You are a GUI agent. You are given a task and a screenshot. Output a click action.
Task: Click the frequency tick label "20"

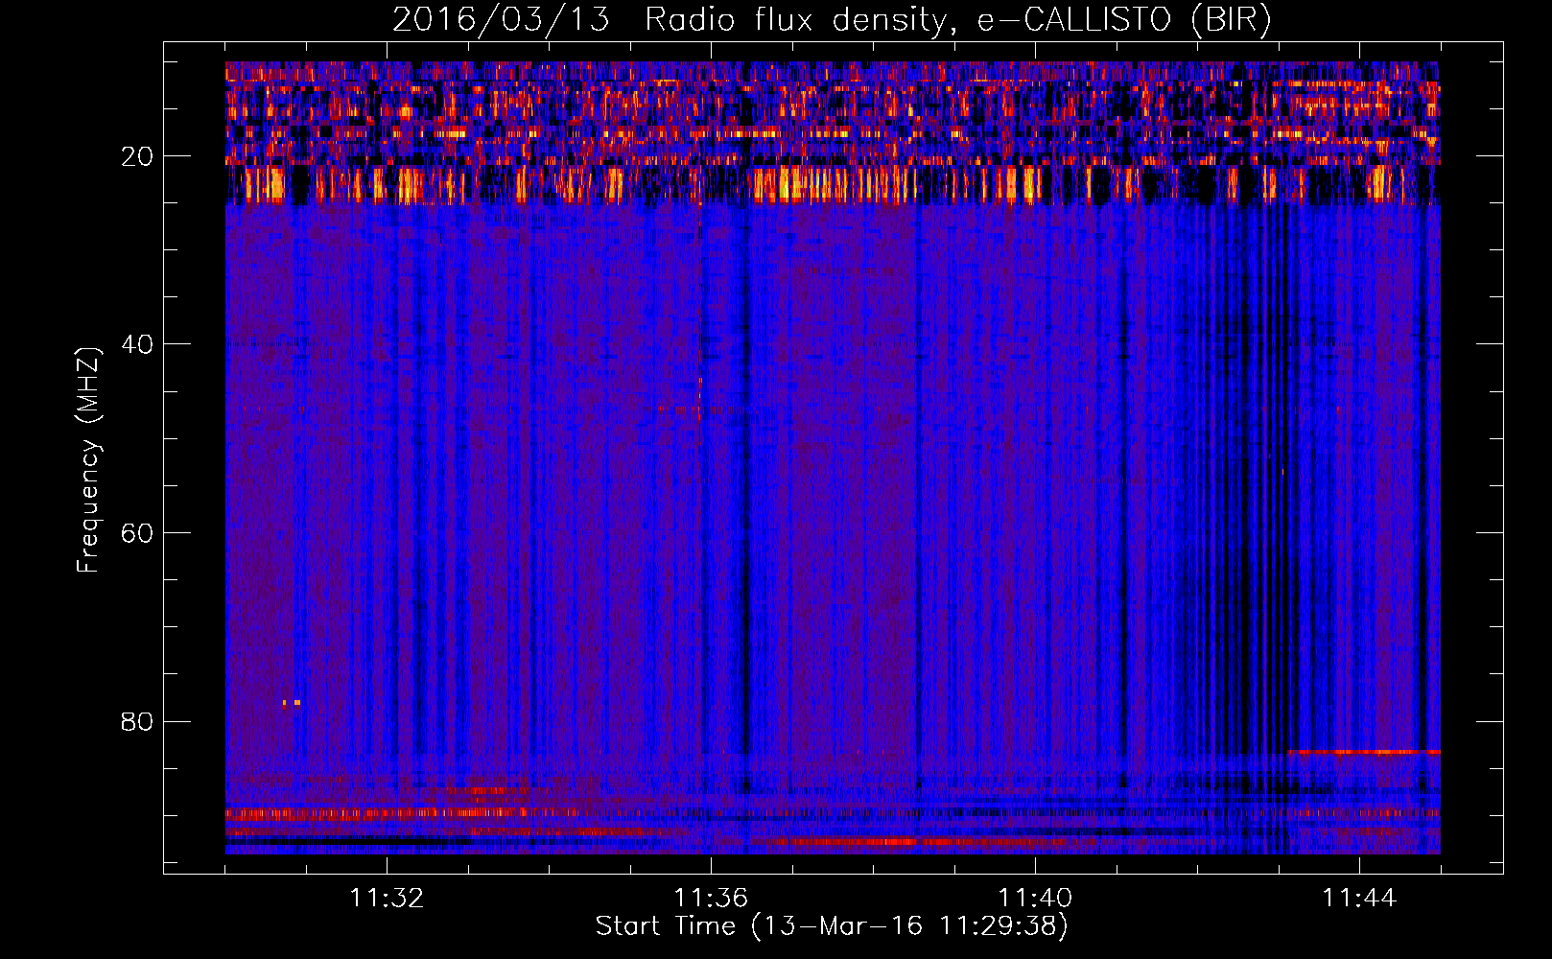tap(138, 156)
